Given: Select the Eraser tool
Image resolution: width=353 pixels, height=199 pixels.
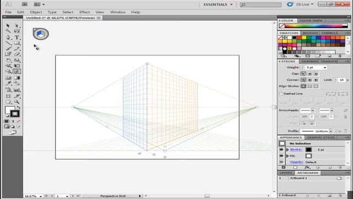Looking at the screenshot, I should click(17, 54).
